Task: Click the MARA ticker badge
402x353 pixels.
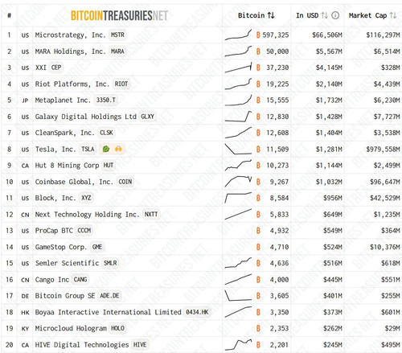Action: point(117,51)
